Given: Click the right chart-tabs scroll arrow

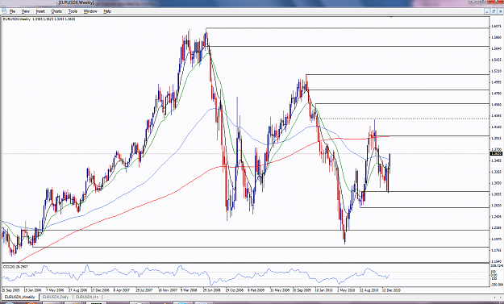Looking at the screenshot, I should [500, 298].
